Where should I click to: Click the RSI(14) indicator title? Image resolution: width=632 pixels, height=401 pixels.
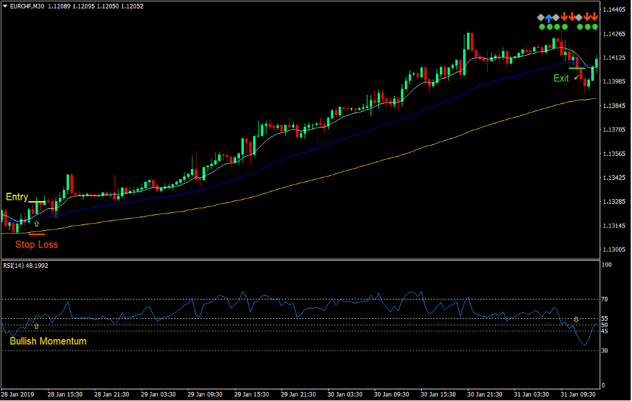tap(25, 265)
